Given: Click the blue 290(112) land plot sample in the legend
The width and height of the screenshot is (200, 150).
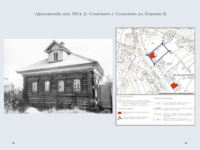Looking at the screenshot, I should click(x=158, y=108).
